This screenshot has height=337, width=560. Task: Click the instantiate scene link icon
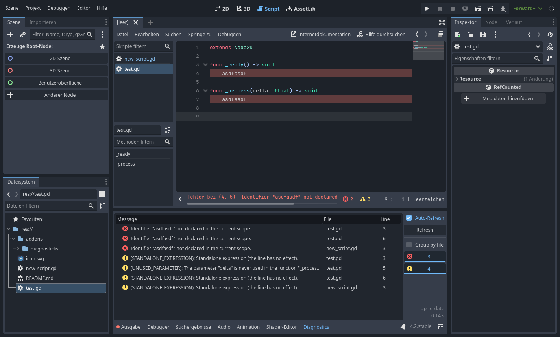pos(23,35)
